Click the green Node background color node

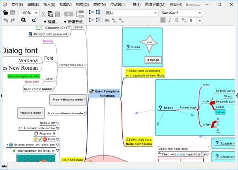(x=24, y=76)
